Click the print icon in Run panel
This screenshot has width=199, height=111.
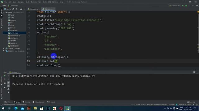(8, 89)
